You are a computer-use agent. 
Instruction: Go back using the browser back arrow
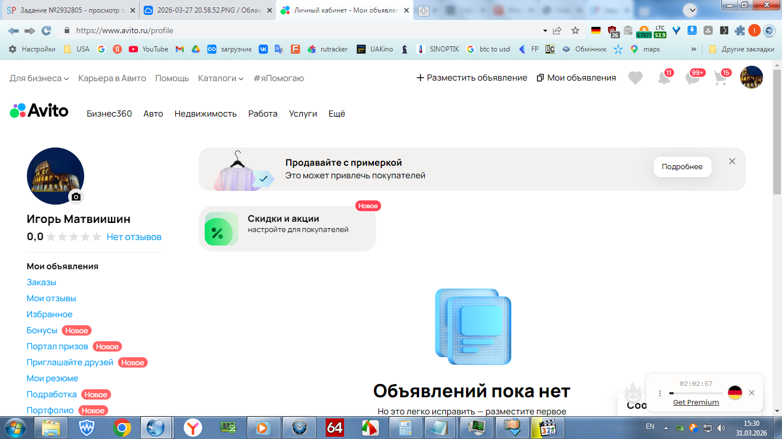[x=13, y=30]
